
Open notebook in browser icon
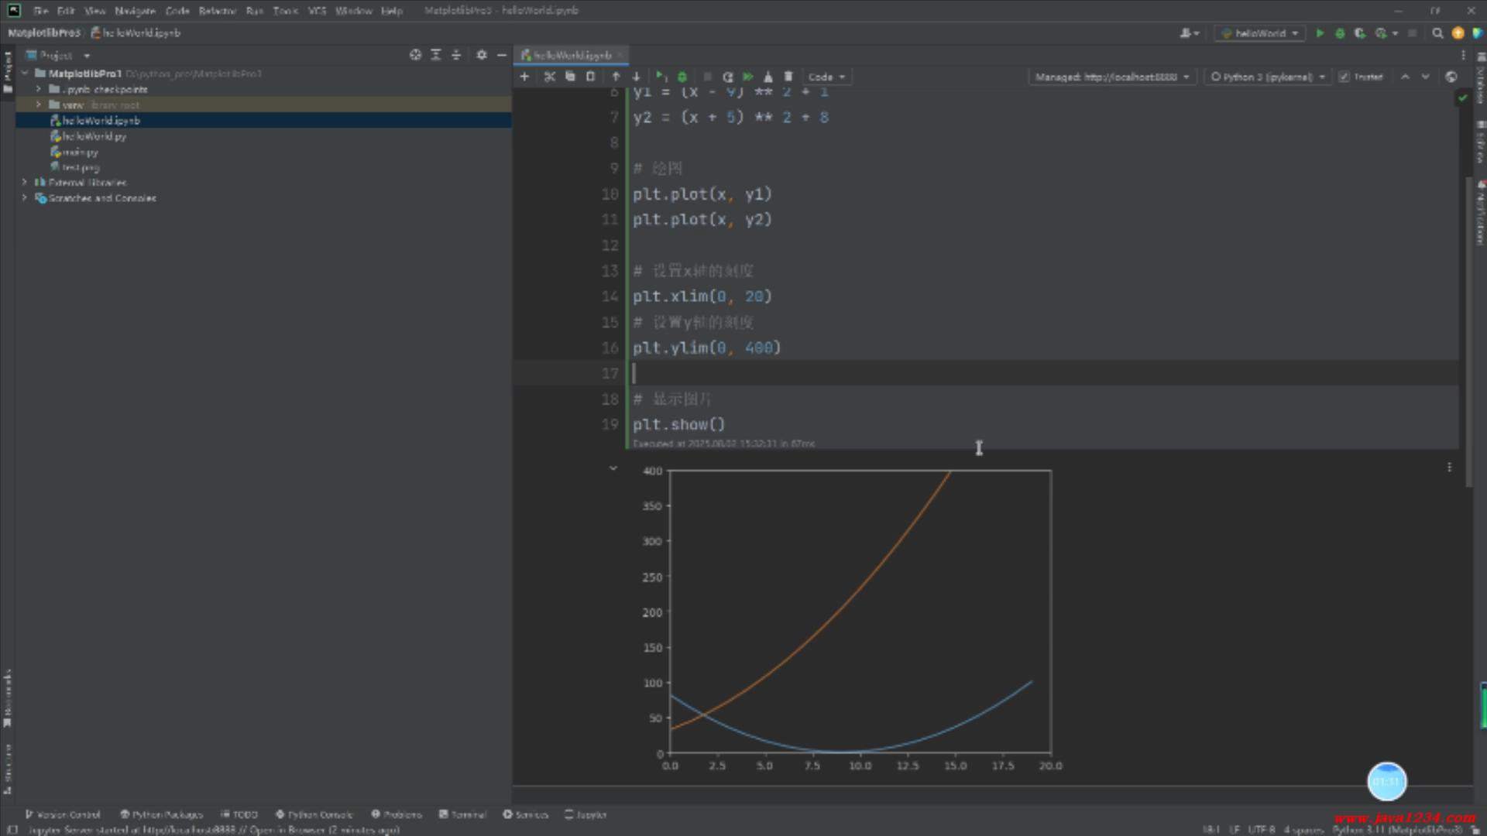1451,77
